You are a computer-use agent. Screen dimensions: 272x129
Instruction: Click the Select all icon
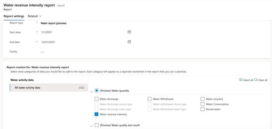tap(241, 80)
